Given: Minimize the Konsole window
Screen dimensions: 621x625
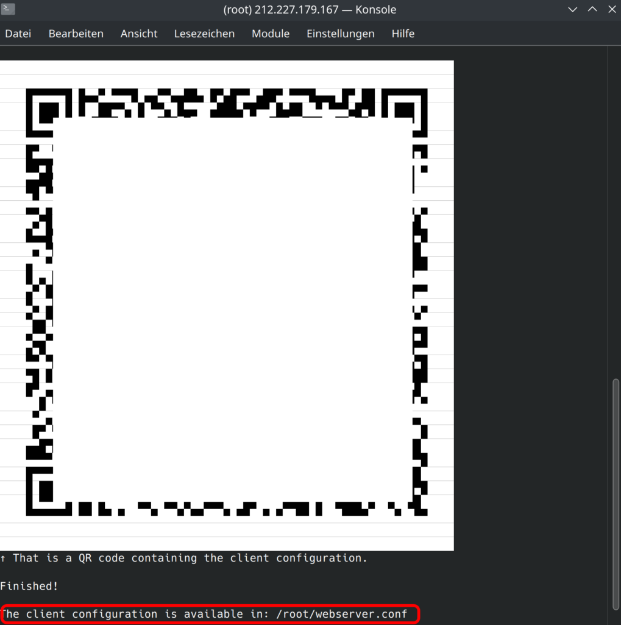Looking at the screenshot, I should point(572,10).
